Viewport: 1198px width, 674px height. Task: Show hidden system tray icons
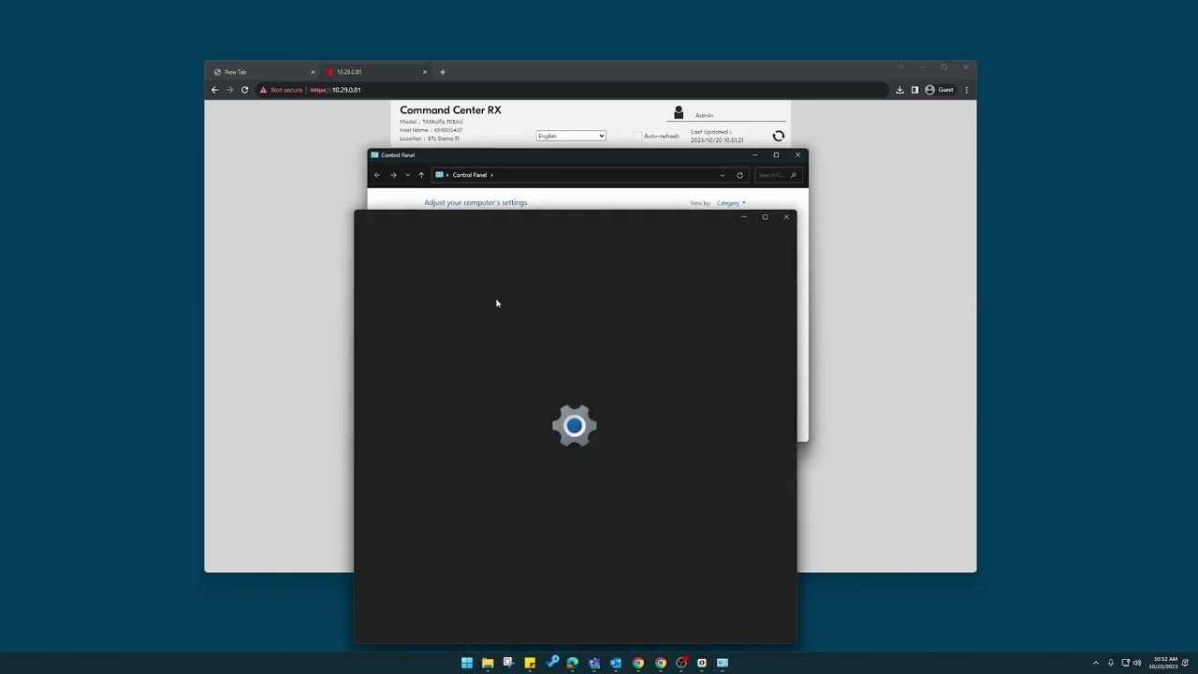pos(1096,663)
